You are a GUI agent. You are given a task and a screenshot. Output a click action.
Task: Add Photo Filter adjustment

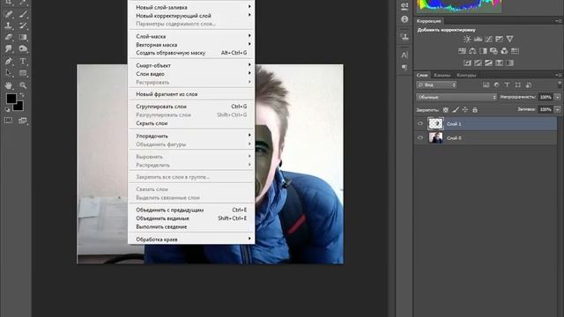pos(493,51)
